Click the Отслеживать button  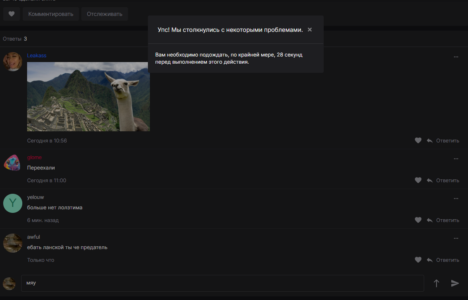click(104, 14)
